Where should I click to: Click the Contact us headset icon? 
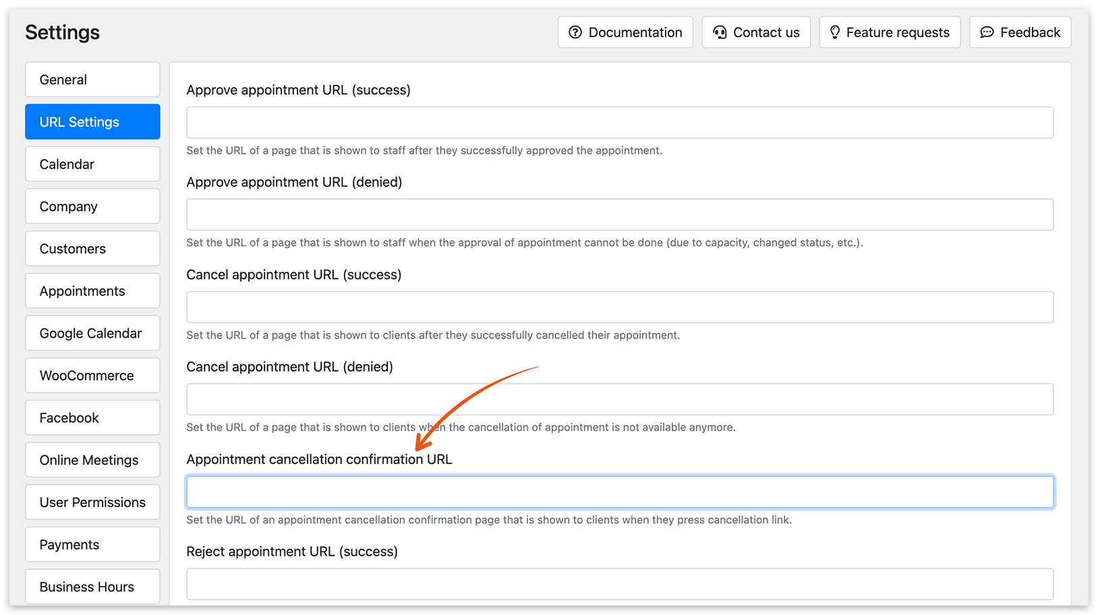pos(720,32)
